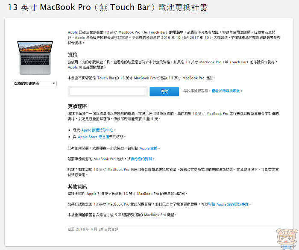Open the 查看如何尋找序號 link

click(226, 91)
